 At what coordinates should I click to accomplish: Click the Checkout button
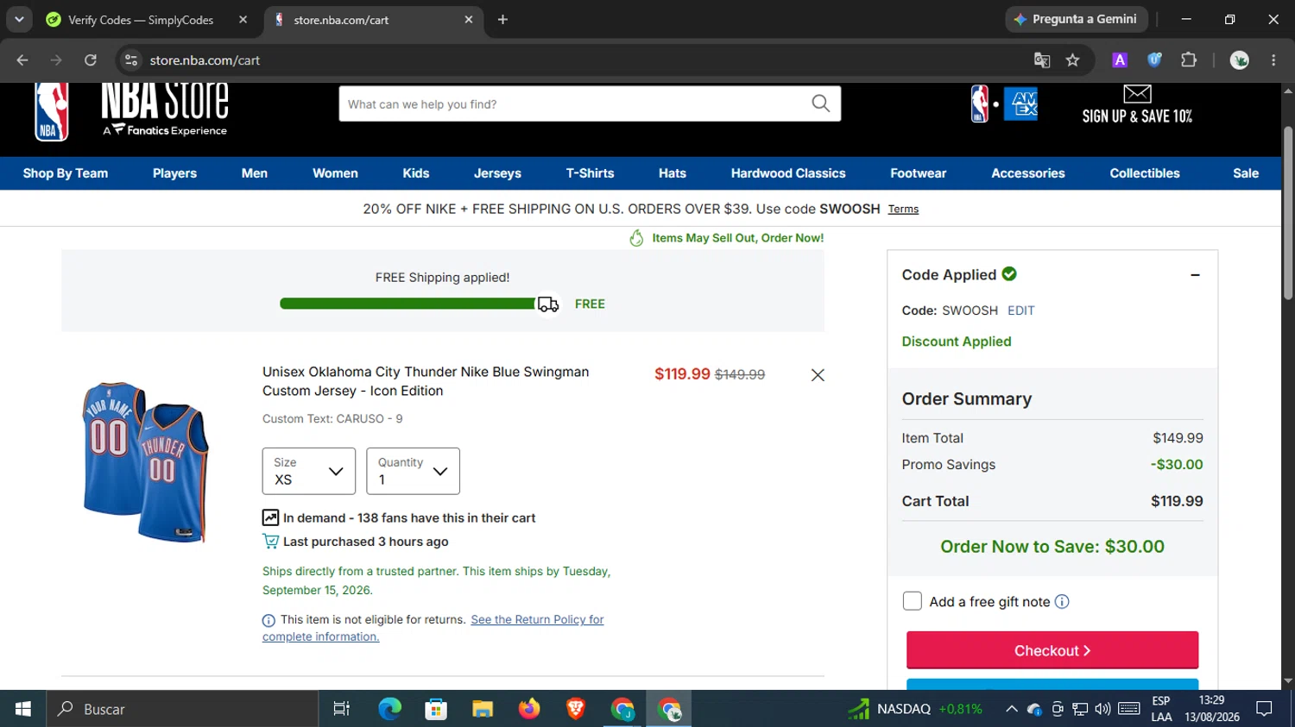tap(1052, 650)
